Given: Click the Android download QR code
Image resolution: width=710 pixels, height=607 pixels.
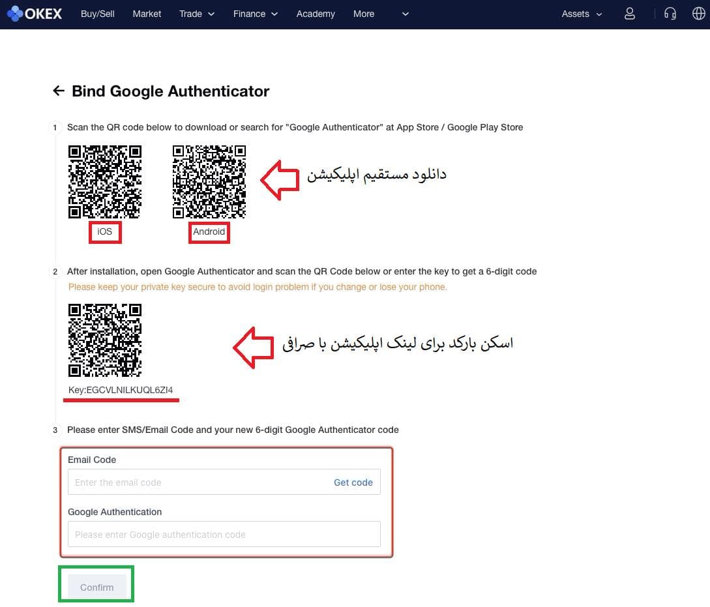Looking at the screenshot, I should 209,181.
